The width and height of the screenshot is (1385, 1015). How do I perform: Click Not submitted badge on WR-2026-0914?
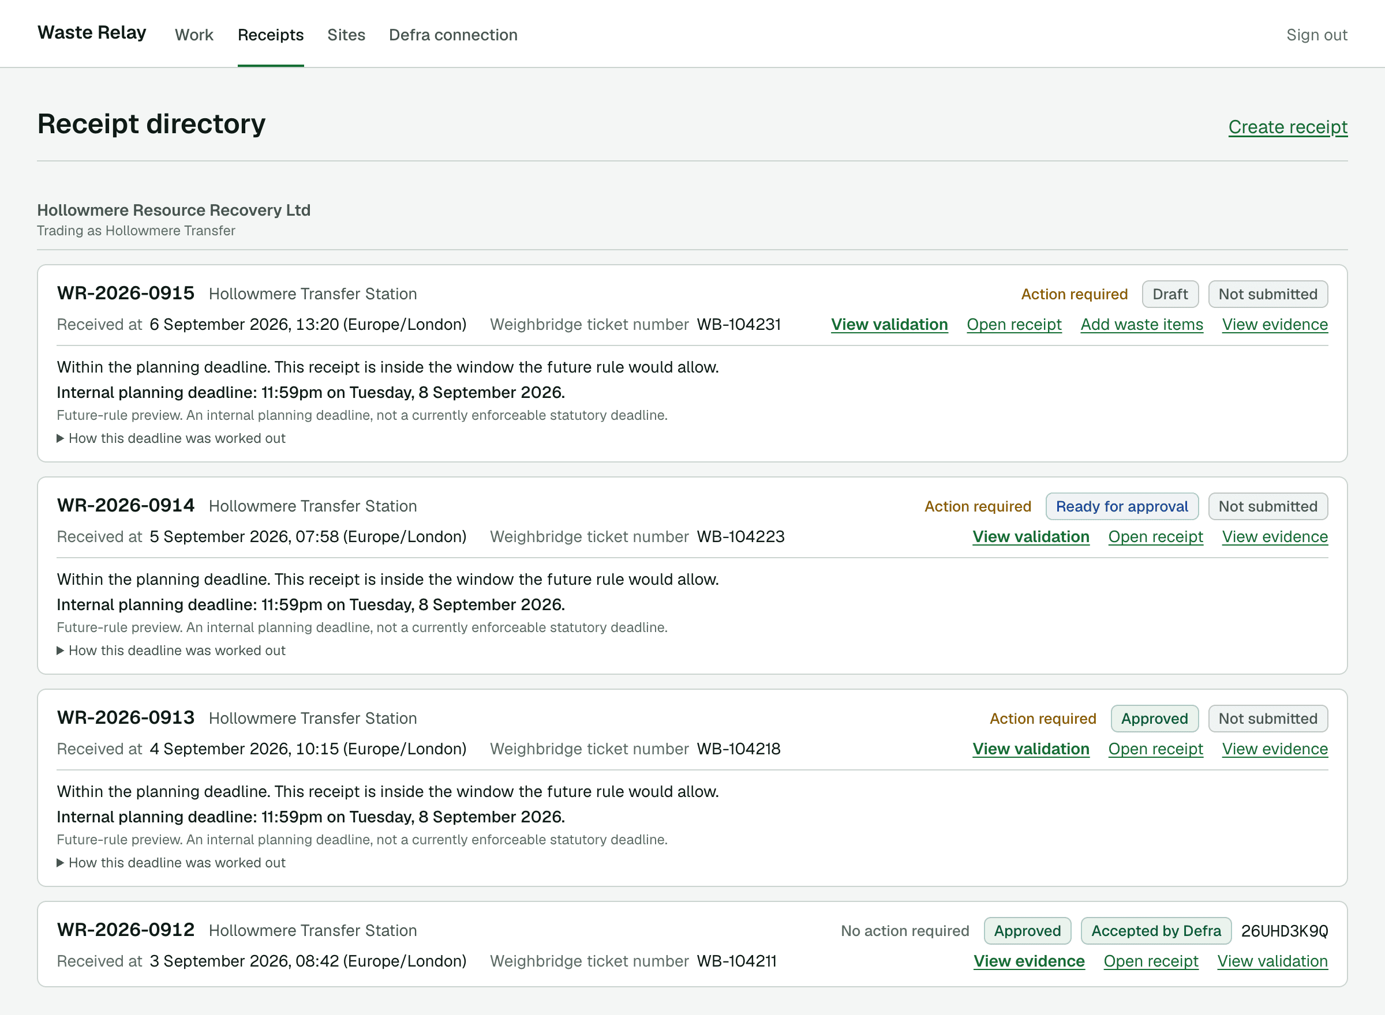[1268, 506]
